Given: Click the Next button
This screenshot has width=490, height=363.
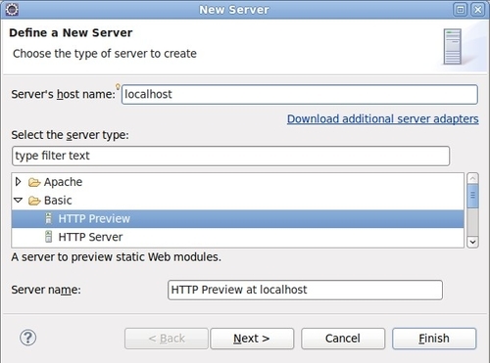Looking at the screenshot, I should point(252,339).
